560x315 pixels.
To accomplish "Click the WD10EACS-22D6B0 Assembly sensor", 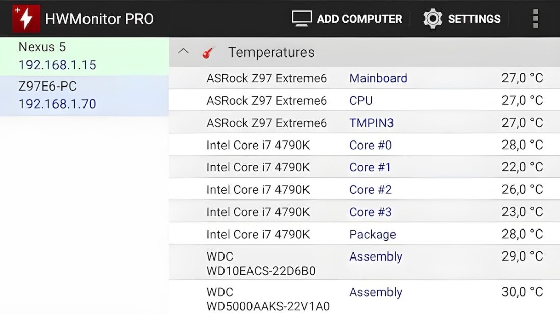I will point(376,257).
